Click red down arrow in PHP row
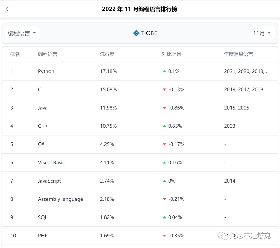280x248 pixels. [164, 236]
